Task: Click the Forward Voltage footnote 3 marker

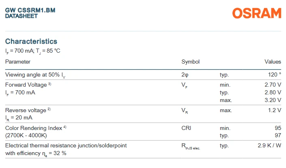Action: [x=49, y=84]
